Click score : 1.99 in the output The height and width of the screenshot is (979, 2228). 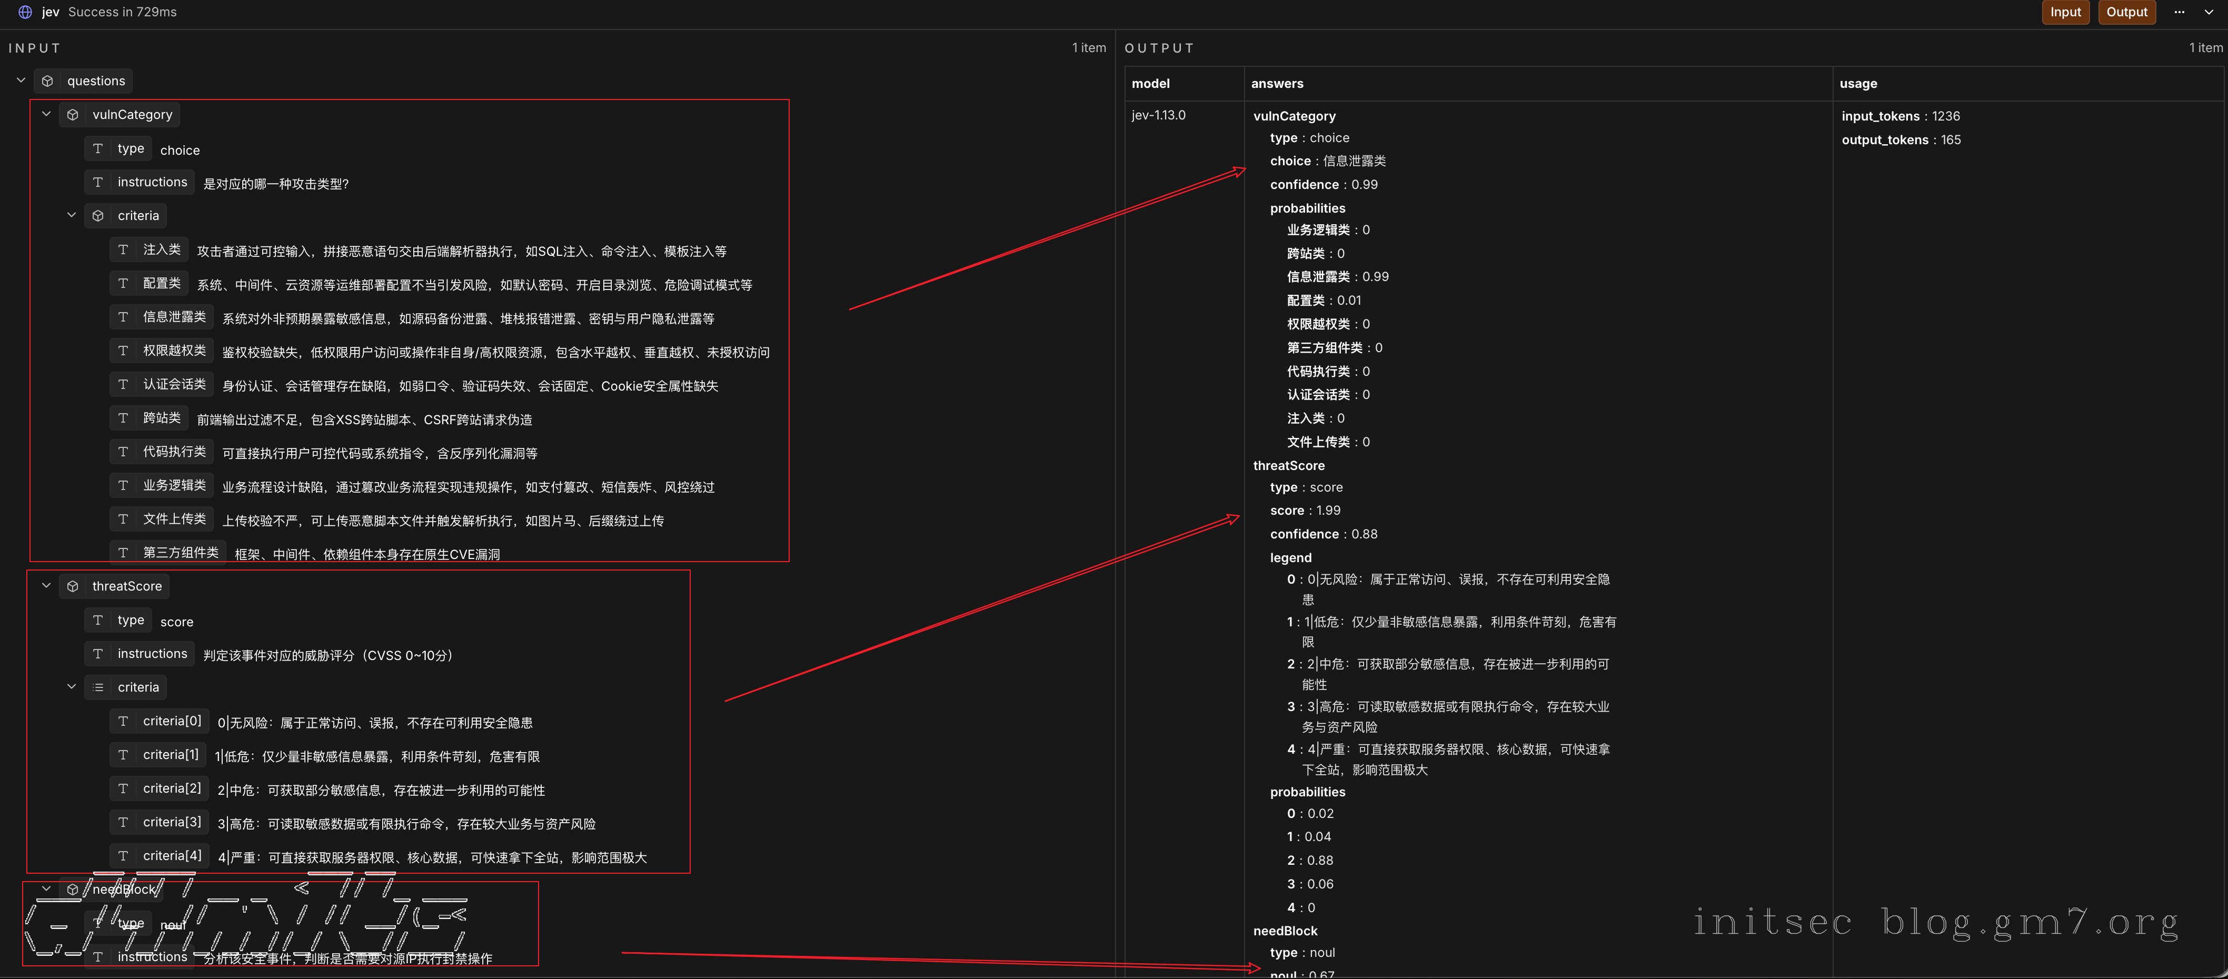tap(1305, 511)
